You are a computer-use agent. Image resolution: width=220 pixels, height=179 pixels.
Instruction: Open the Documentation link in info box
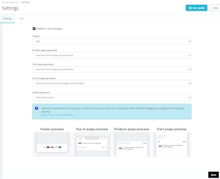pyautogui.click(x=65, y=115)
